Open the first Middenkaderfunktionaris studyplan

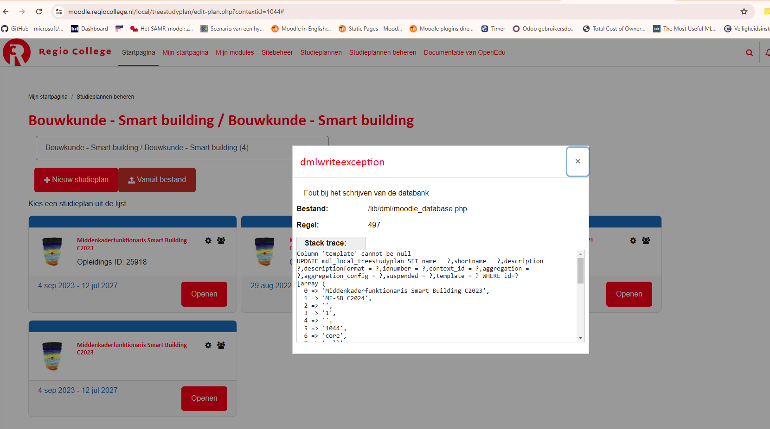(x=204, y=294)
